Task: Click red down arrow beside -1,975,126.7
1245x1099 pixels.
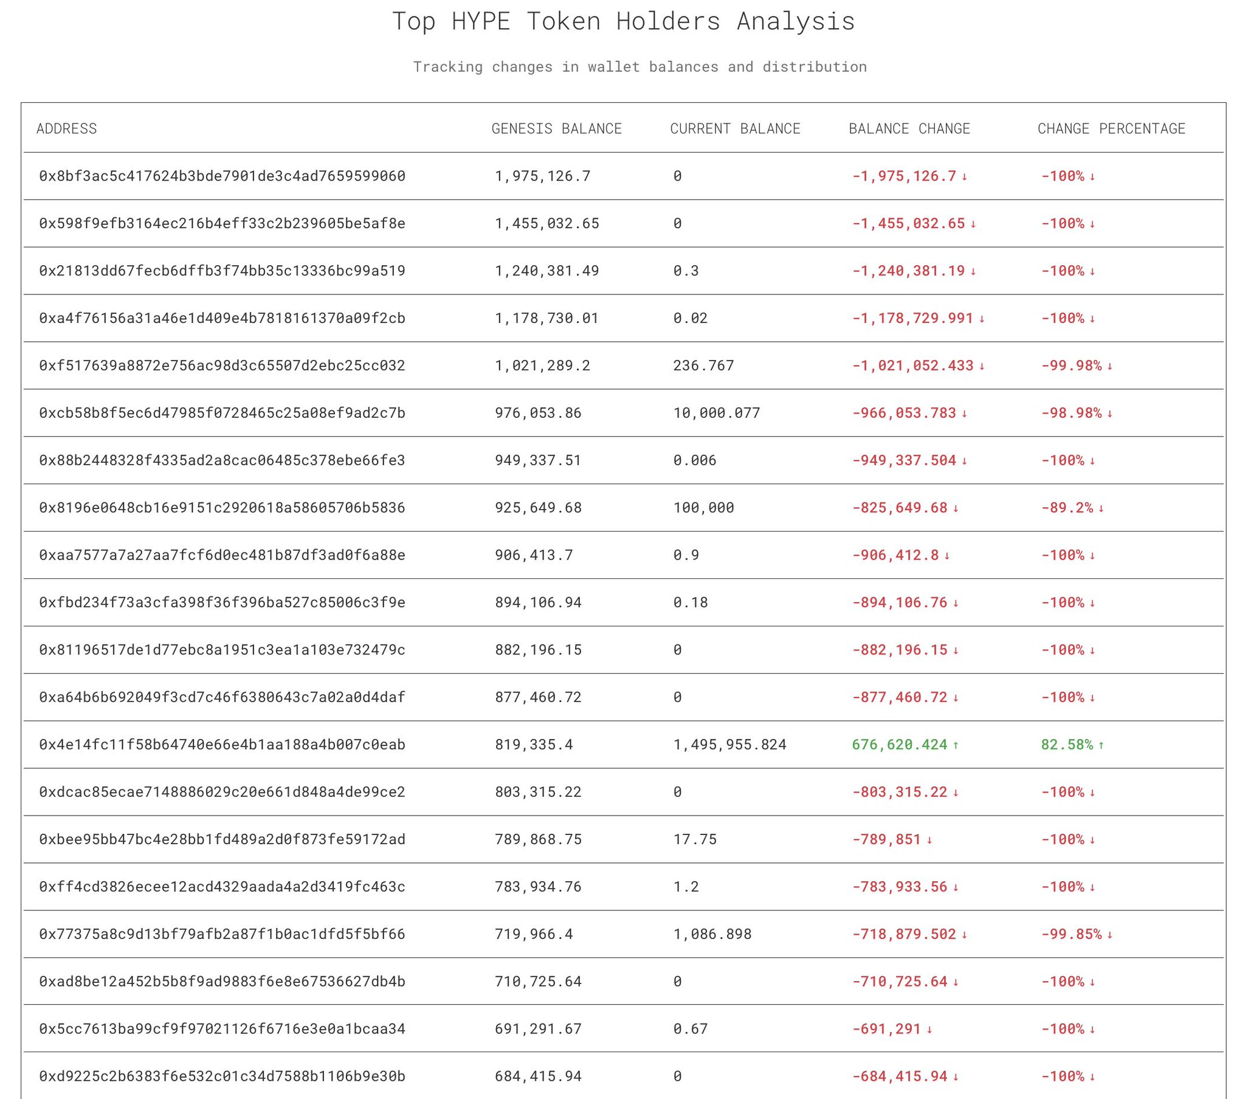Action: click(x=965, y=177)
